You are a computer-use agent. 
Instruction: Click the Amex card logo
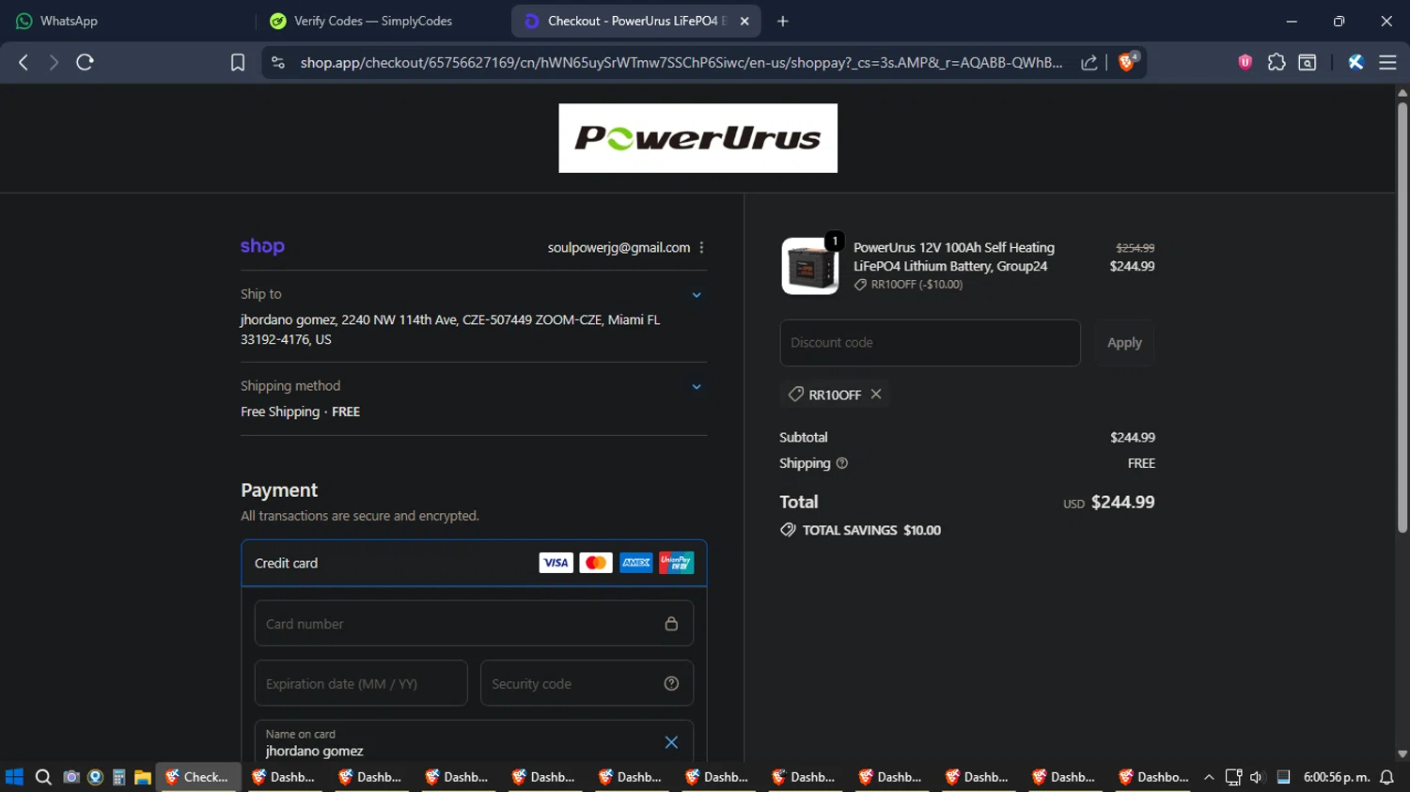(x=636, y=563)
